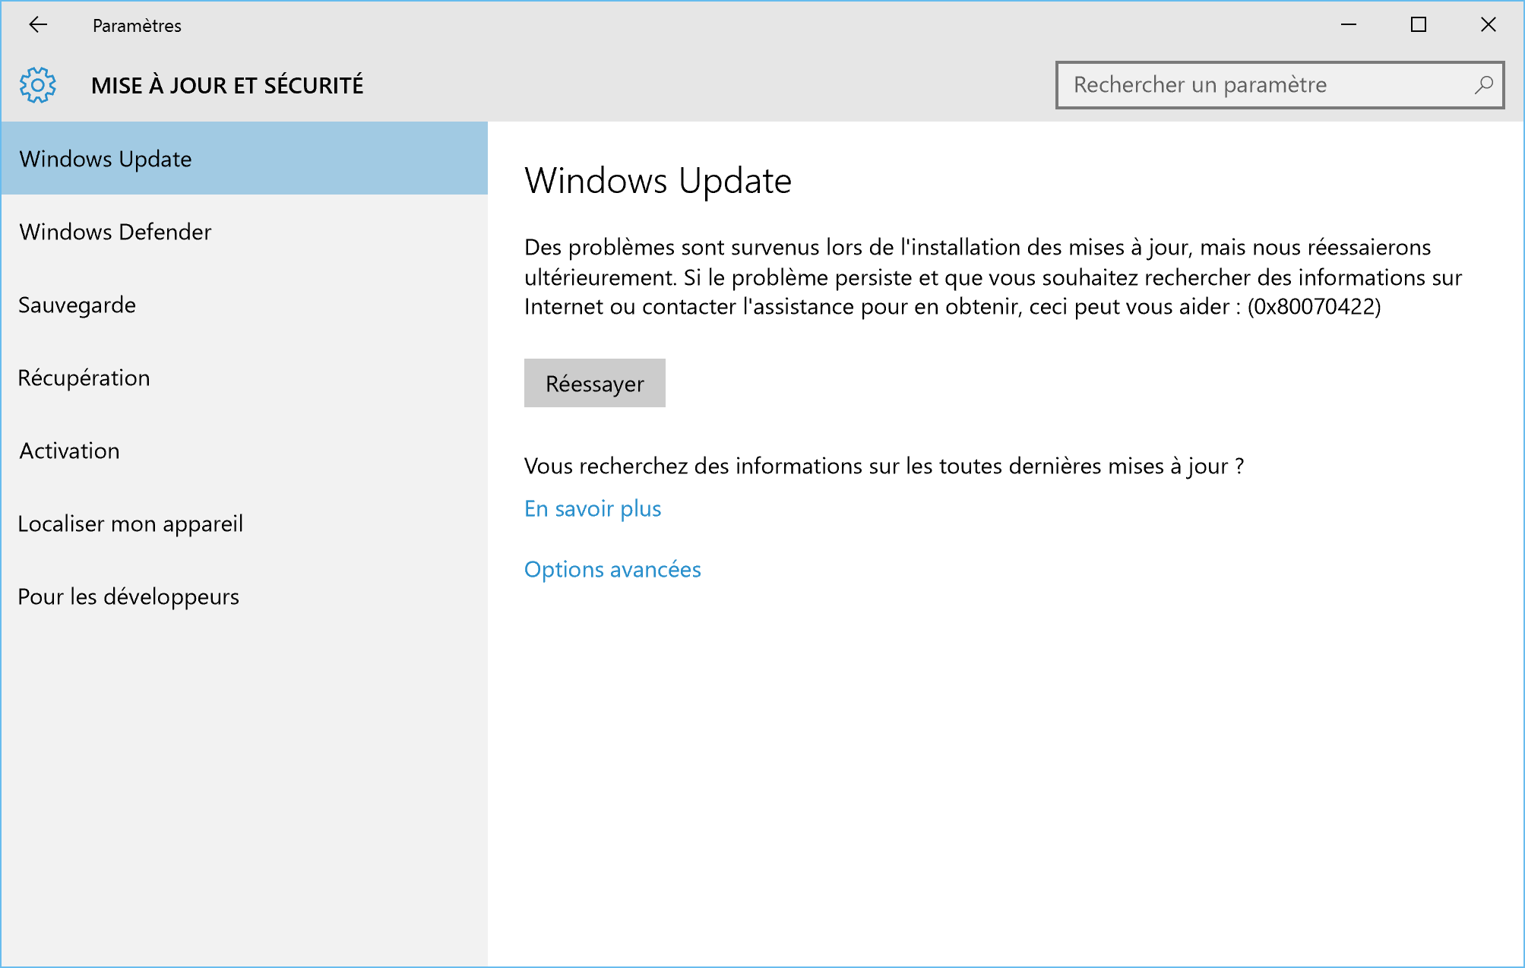Screen dimensions: 1525x968
Task: Go back with the arrow icon
Action: 38,25
